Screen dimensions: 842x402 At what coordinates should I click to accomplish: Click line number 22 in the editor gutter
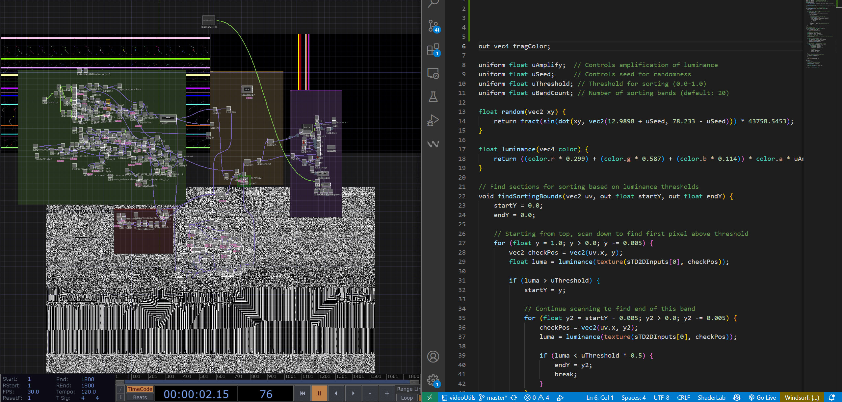tap(462, 196)
